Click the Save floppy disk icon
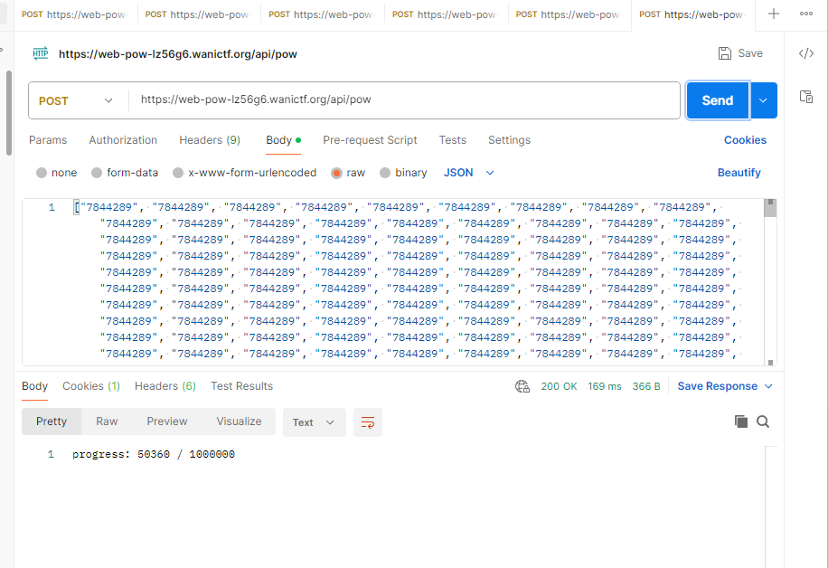This screenshot has height=568, width=828. click(x=725, y=53)
